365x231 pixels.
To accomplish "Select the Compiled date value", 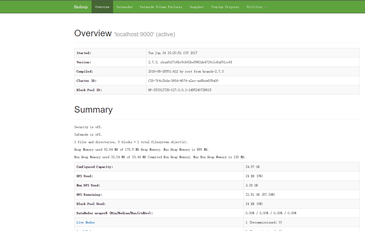I will coord(186,71).
